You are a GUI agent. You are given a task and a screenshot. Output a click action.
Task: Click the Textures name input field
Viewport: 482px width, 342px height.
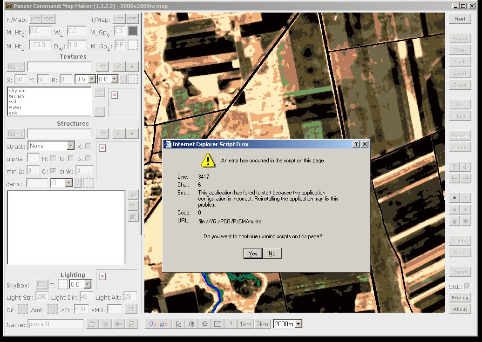59,67
